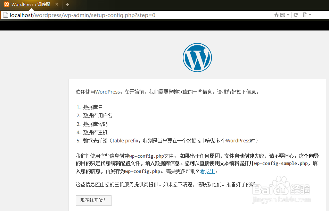Viewport: 329px width, 211px height.
Task: Click the refresh icon to reload the page
Action: pos(296,15)
